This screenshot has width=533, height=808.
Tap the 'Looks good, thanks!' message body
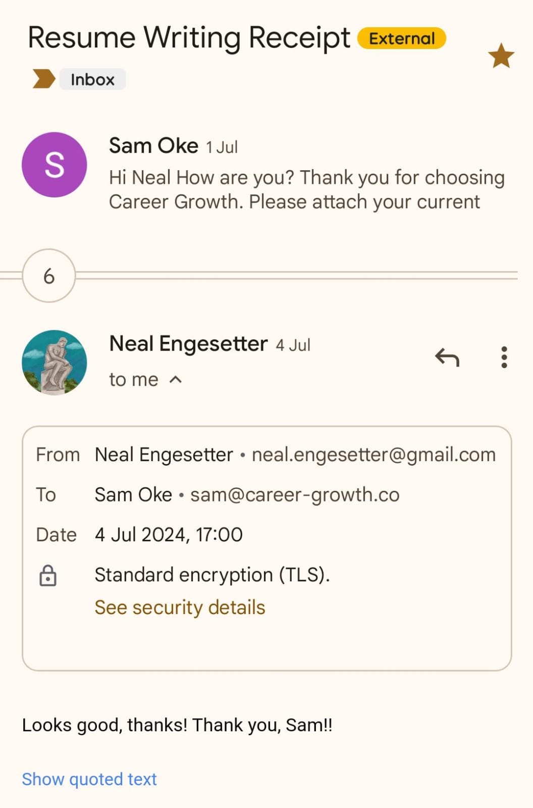177,725
